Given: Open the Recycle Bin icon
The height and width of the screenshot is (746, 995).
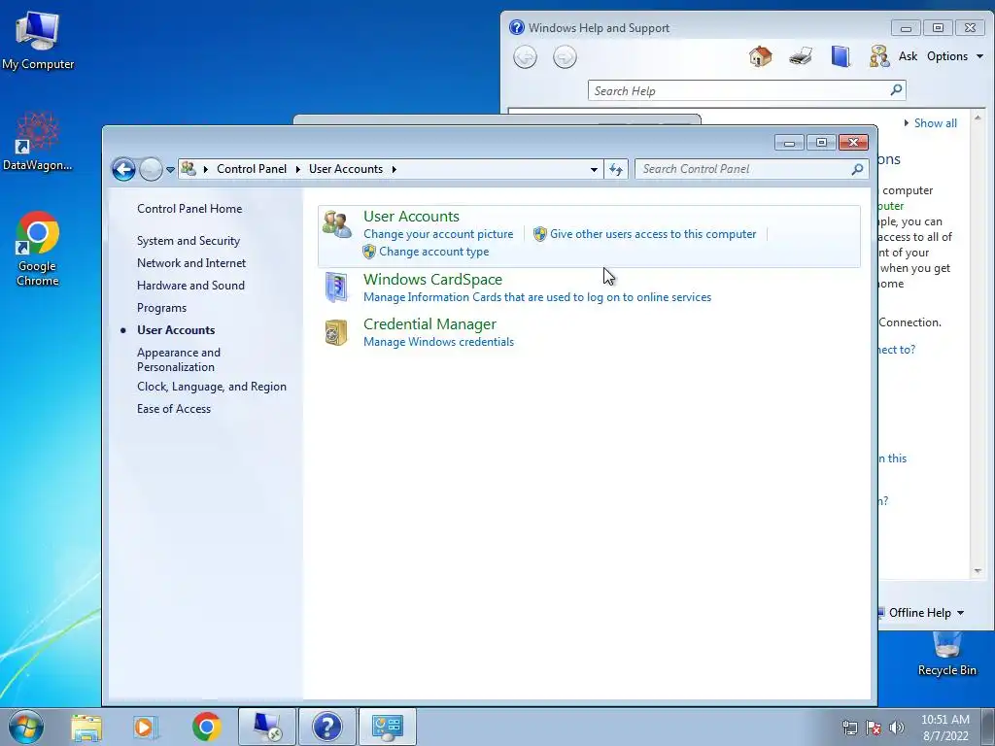Looking at the screenshot, I should (x=946, y=655).
